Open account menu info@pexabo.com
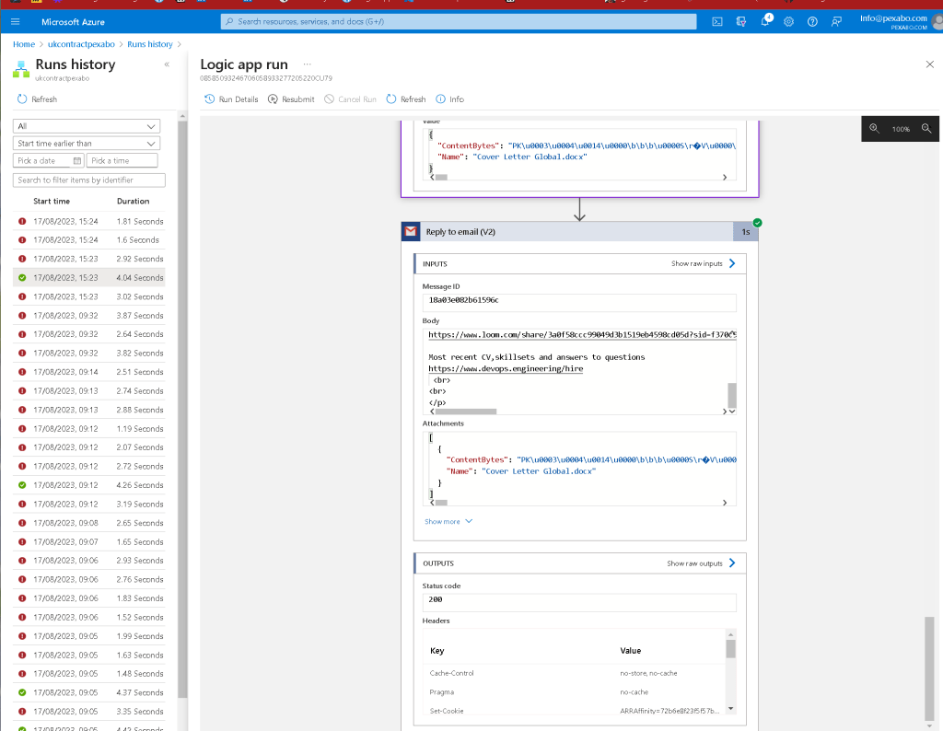Image resolution: width=943 pixels, height=731 pixels. [900, 22]
